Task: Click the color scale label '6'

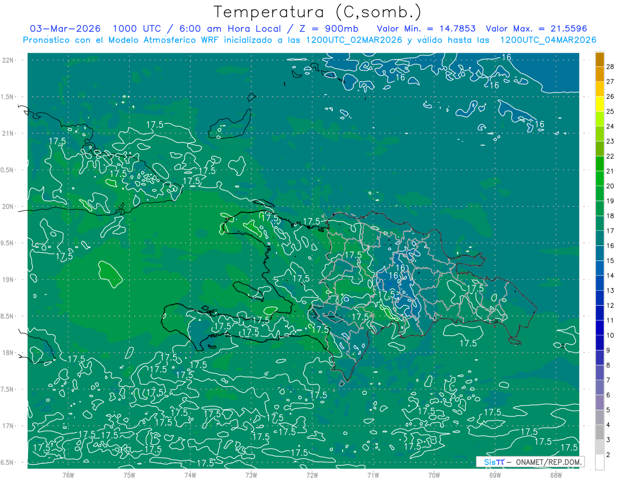Action: [609, 395]
